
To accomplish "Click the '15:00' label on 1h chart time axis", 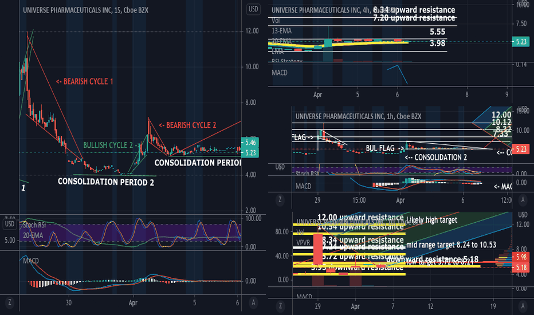I will coord(359,200).
